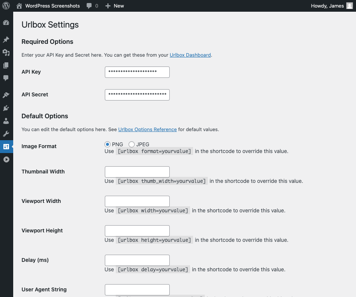The width and height of the screenshot is (356, 297).
Task: Select the highlighted Settings sliders icon
Action: click(x=6, y=147)
